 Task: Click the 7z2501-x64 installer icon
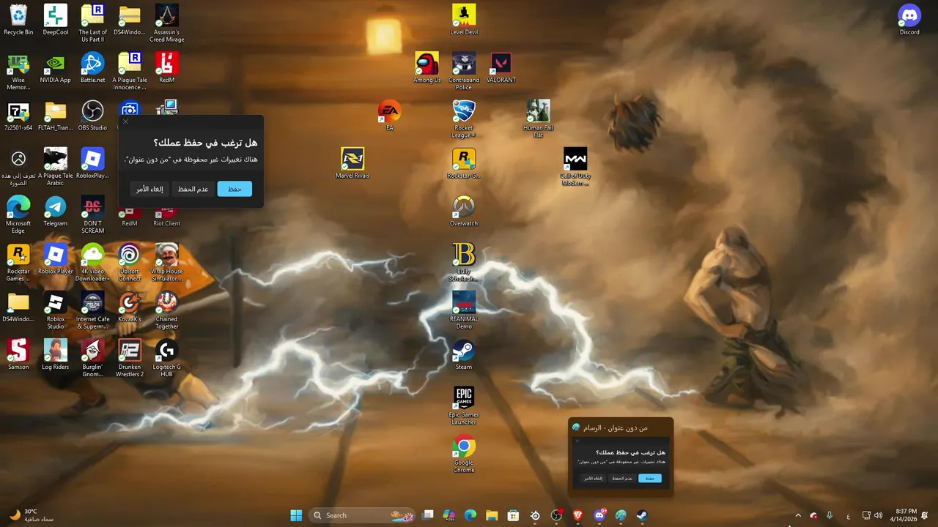[x=18, y=116]
